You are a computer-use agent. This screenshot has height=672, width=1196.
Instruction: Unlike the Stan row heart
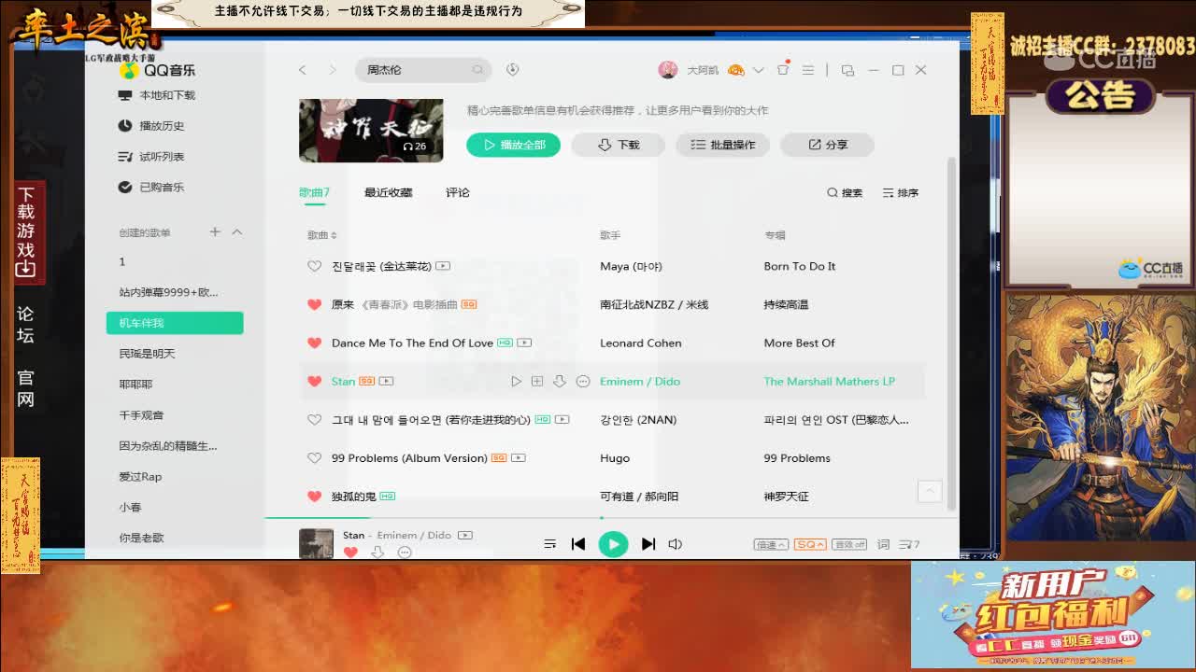click(x=315, y=381)
